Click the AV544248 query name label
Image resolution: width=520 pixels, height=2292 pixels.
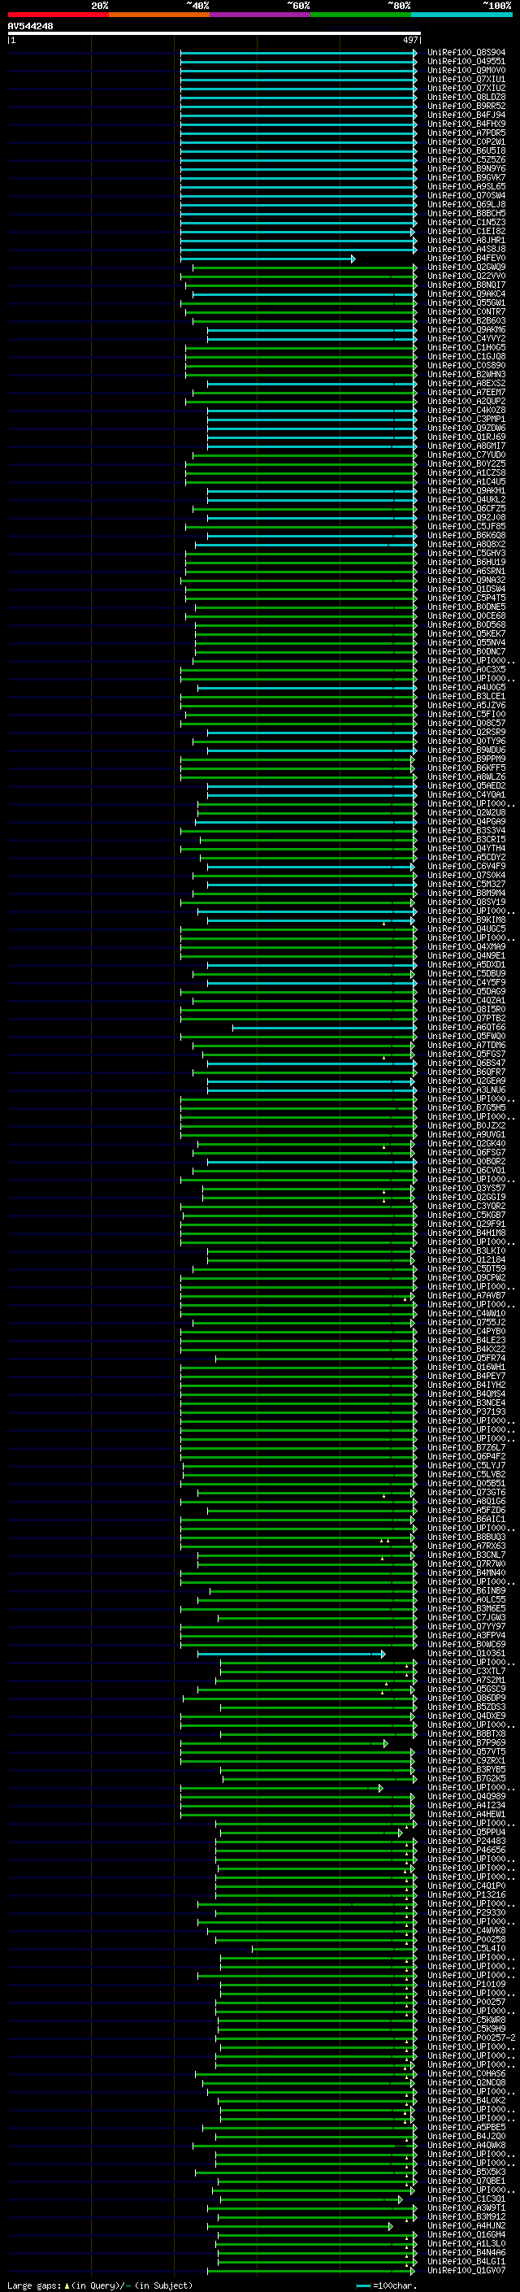click(x=30, y=27)
